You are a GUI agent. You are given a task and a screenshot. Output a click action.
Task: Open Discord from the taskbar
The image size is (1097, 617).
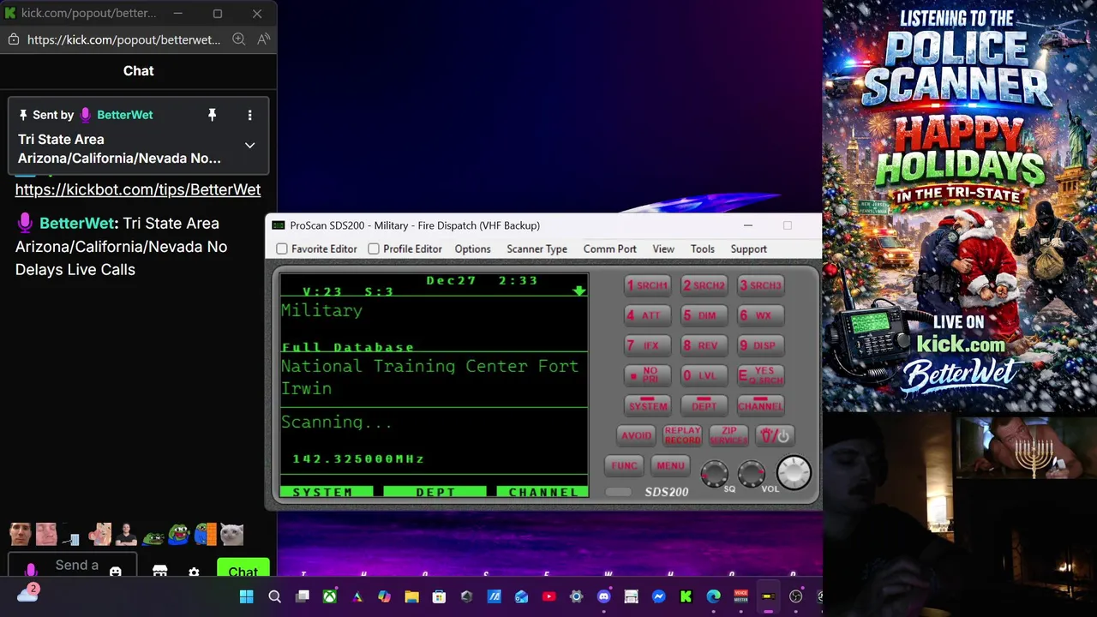click(603, 596)
